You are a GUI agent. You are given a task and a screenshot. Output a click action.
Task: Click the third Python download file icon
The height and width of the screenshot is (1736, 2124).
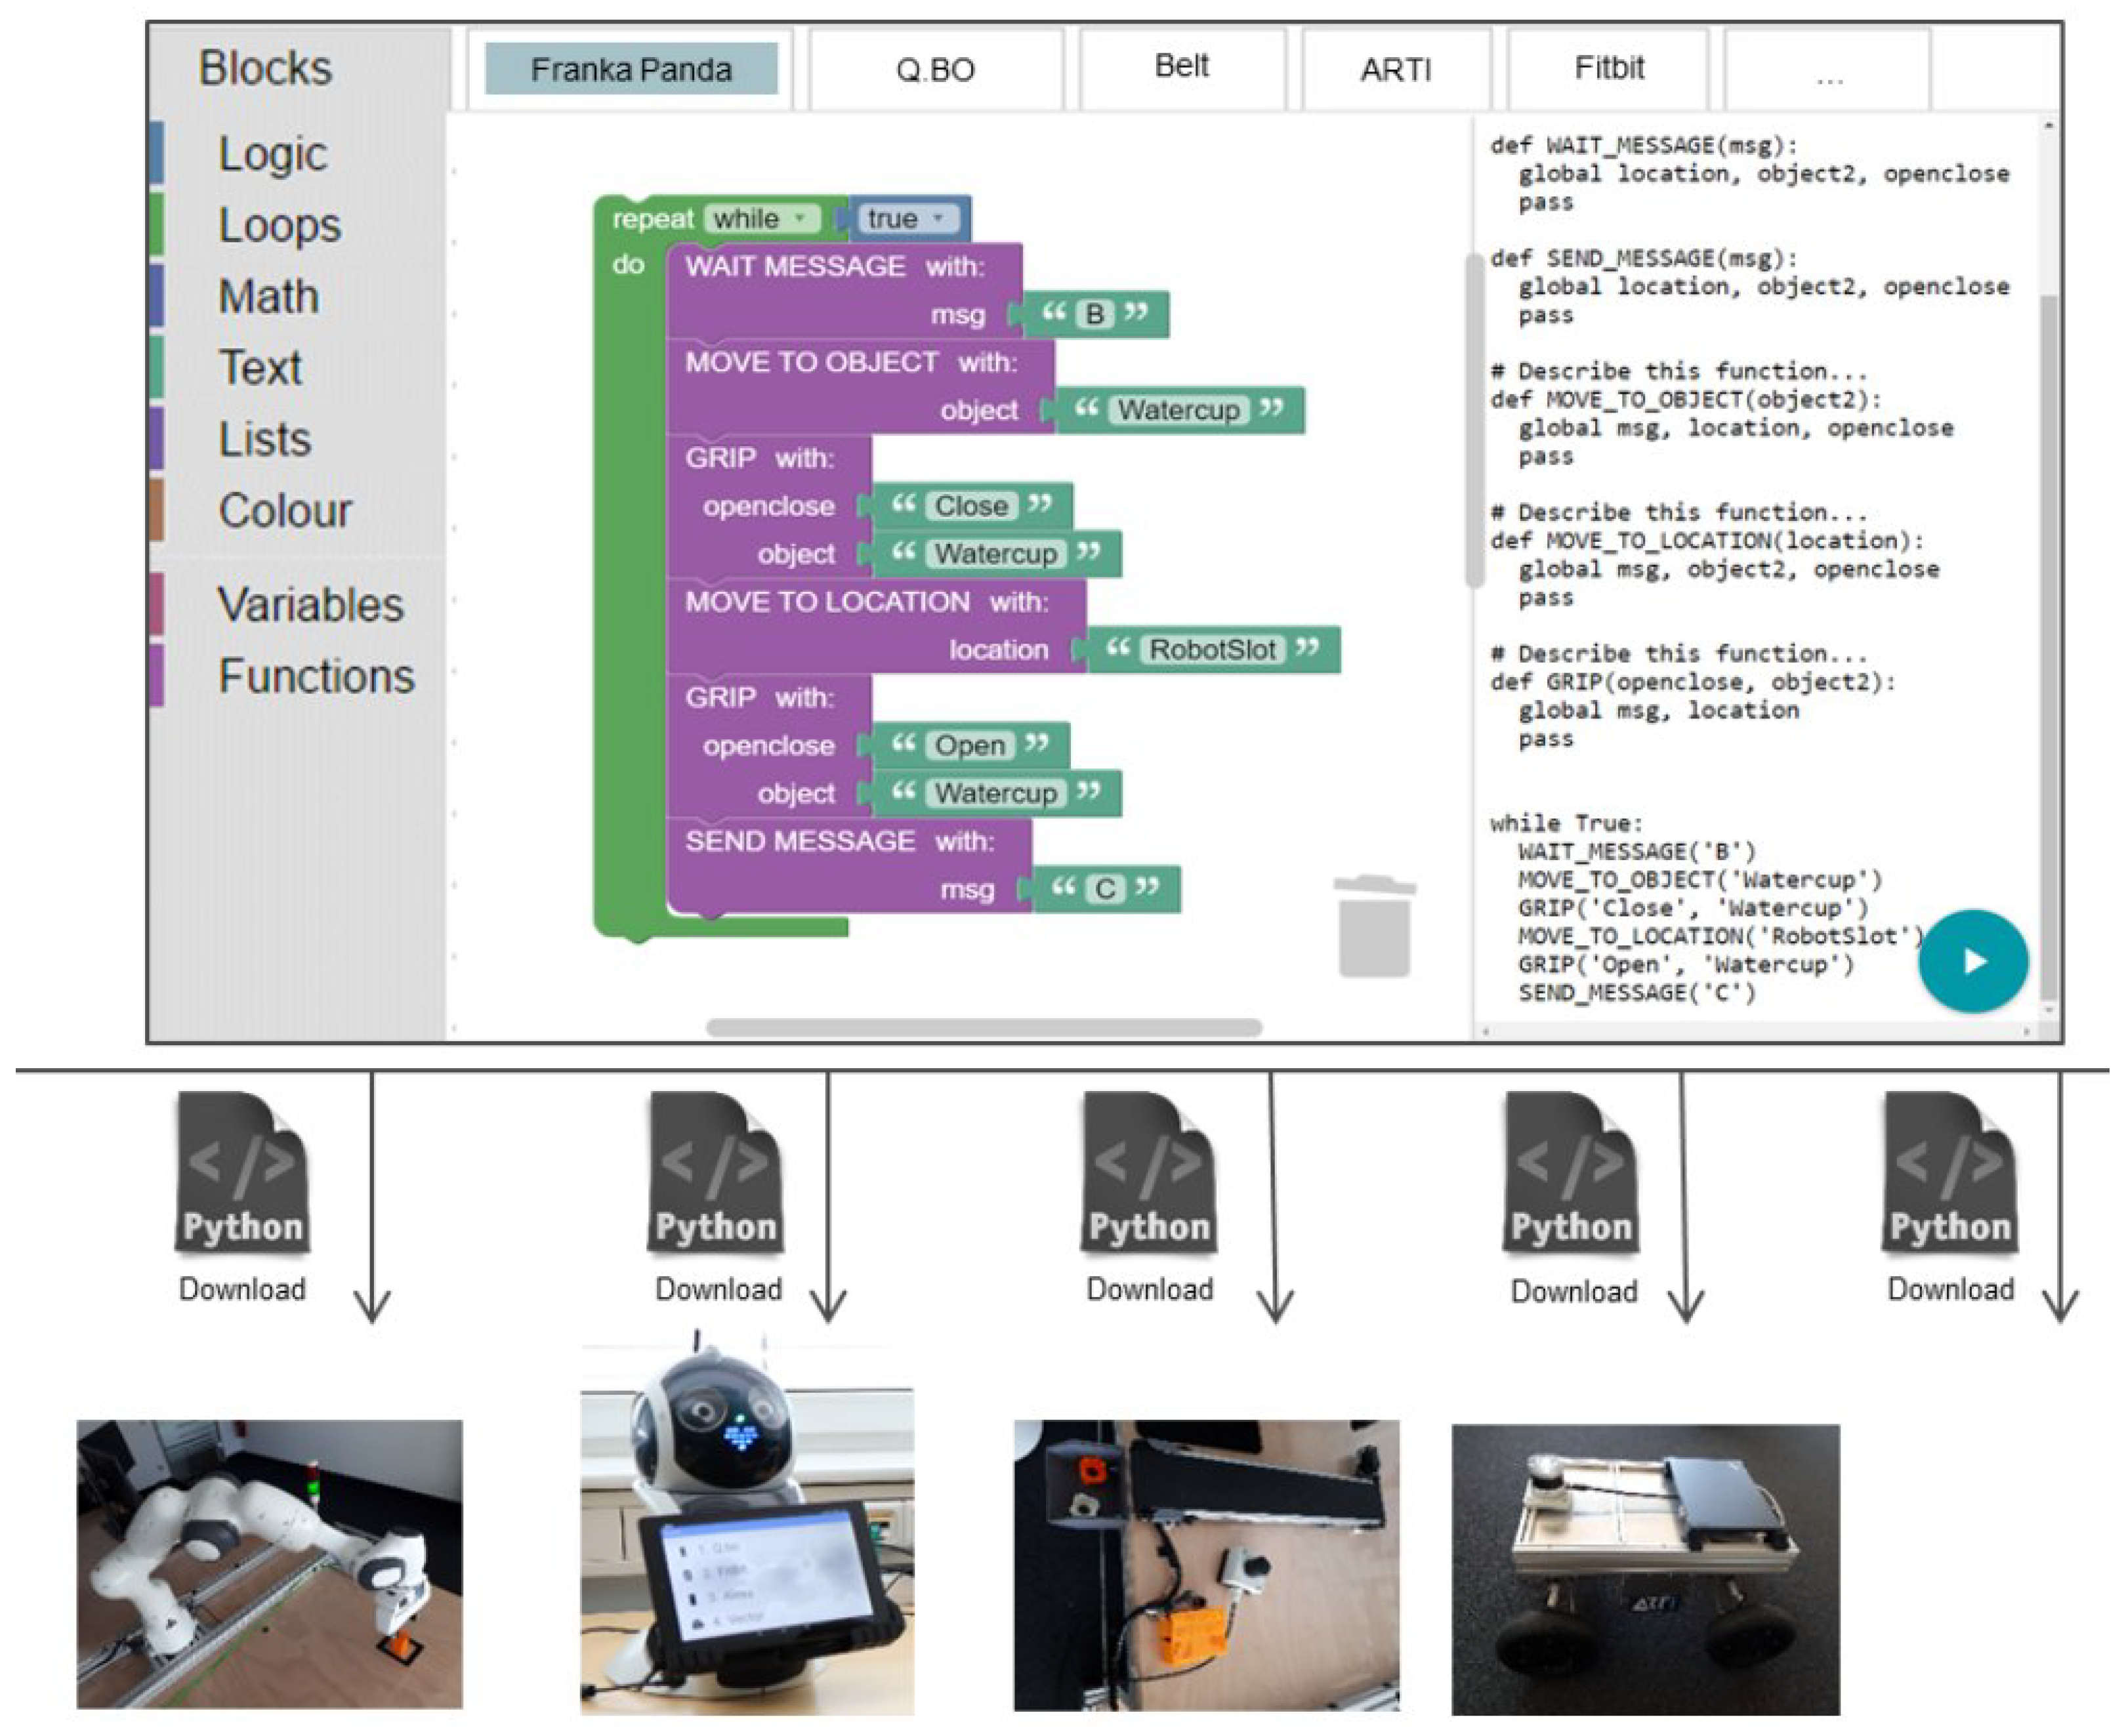[1149, 1172]
